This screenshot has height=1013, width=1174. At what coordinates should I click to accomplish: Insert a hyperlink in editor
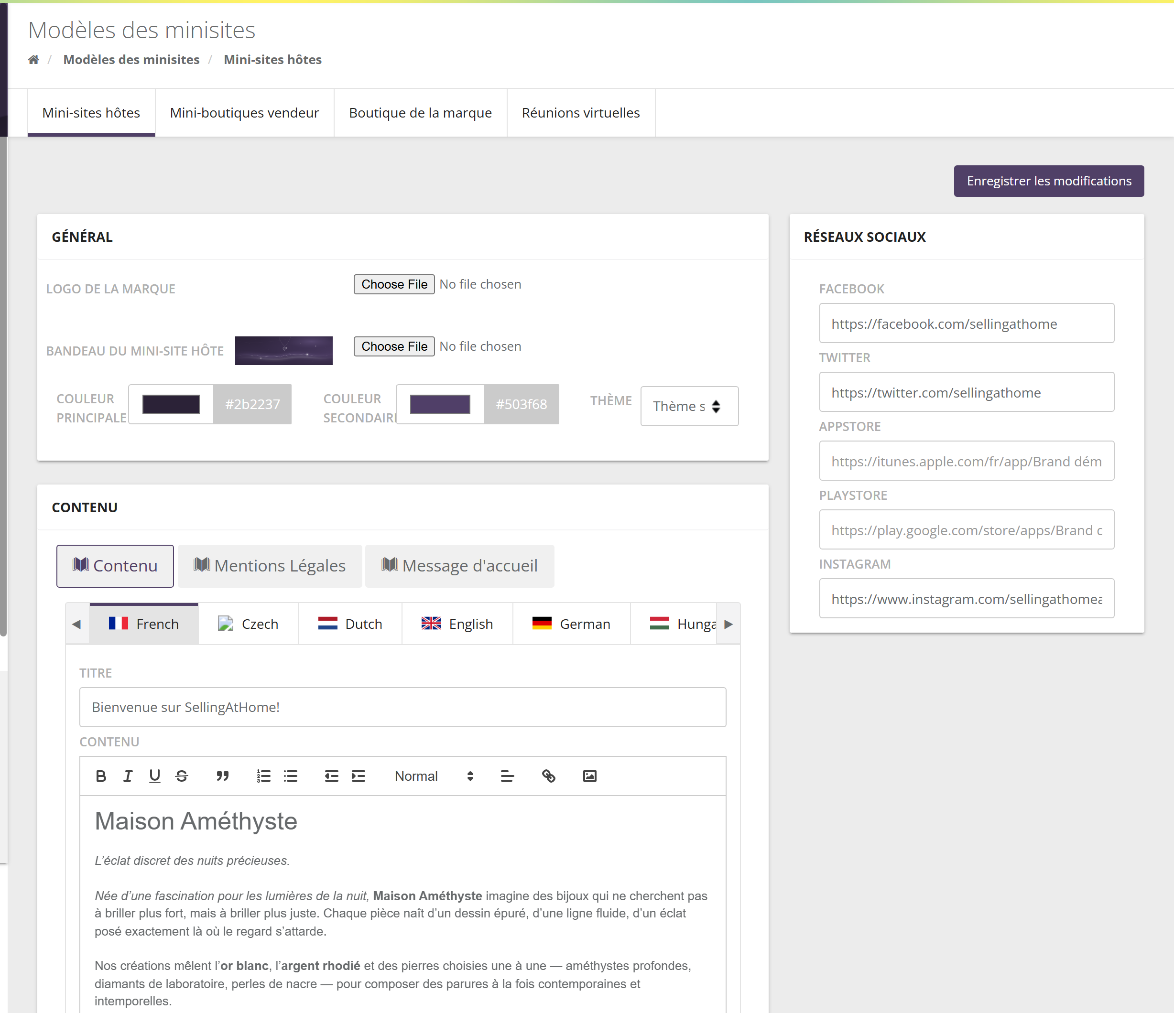[x=548, y=776]
